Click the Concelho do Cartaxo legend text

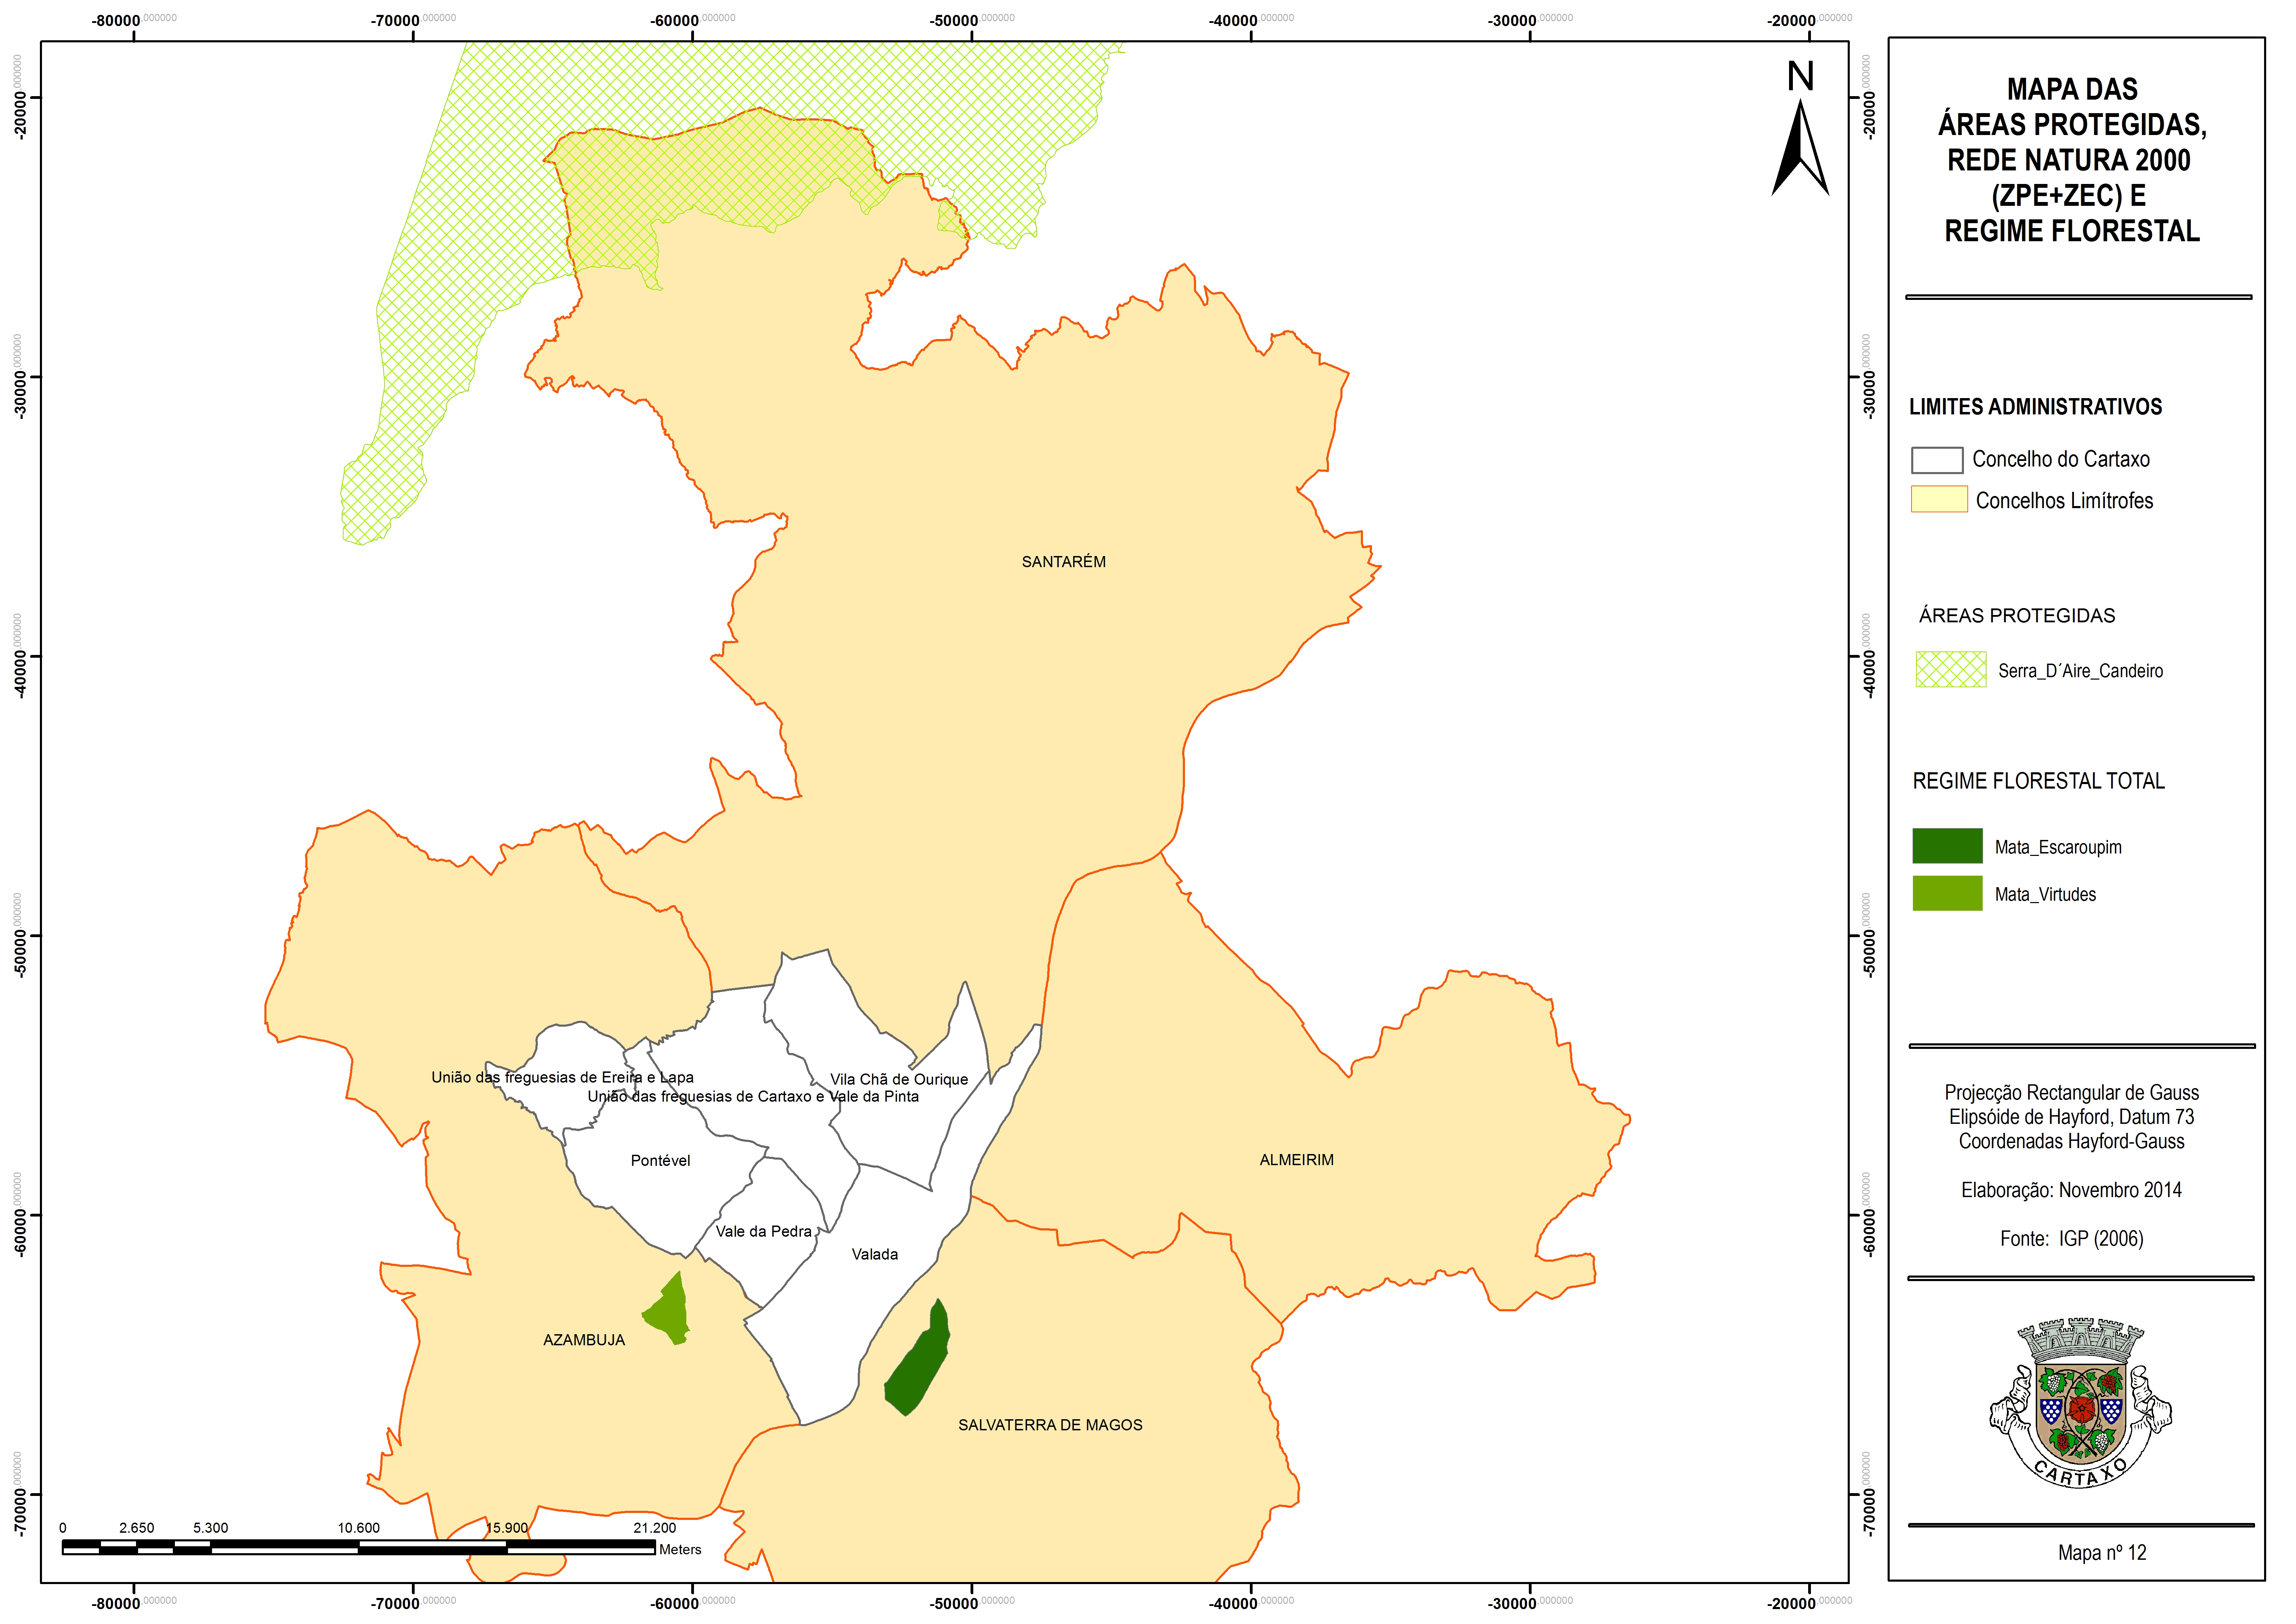[x=2061, y=459]
